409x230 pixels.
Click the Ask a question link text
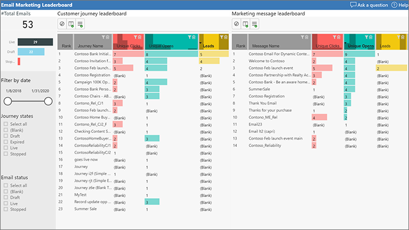(x=373, y=5)
